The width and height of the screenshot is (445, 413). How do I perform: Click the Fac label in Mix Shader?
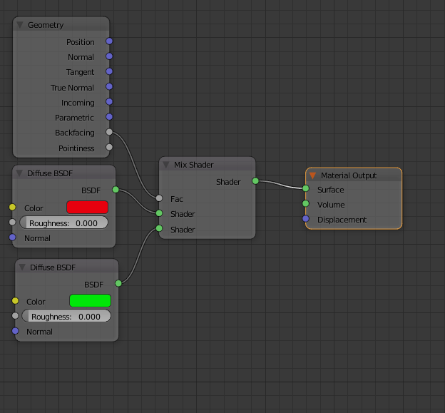tap(177, 199)
